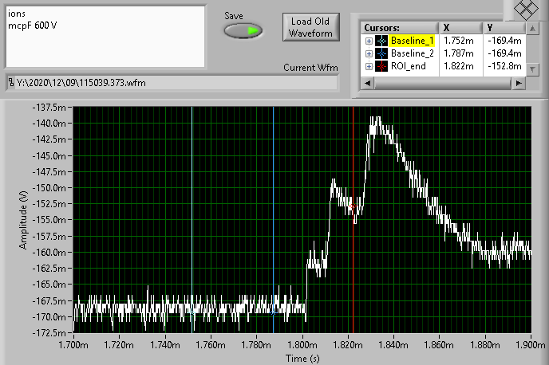Click the cursor mover diamond pad
This screenshot has width=549, height=365.
click(x=524, y=10)
